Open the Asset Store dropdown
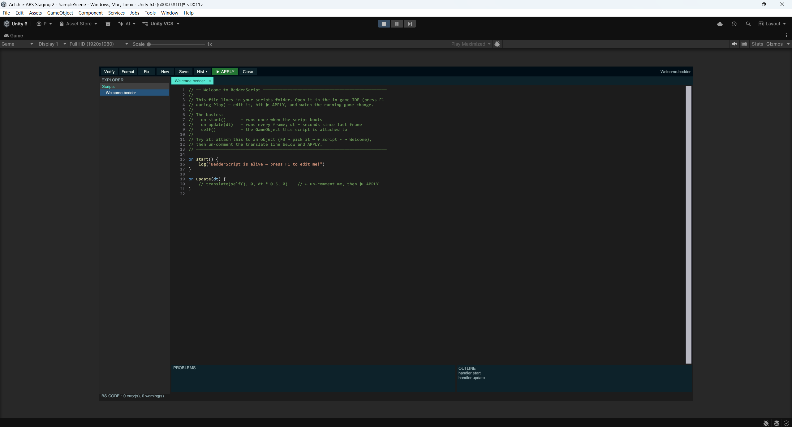Screen dimensions: 792x427 [78, 24]
